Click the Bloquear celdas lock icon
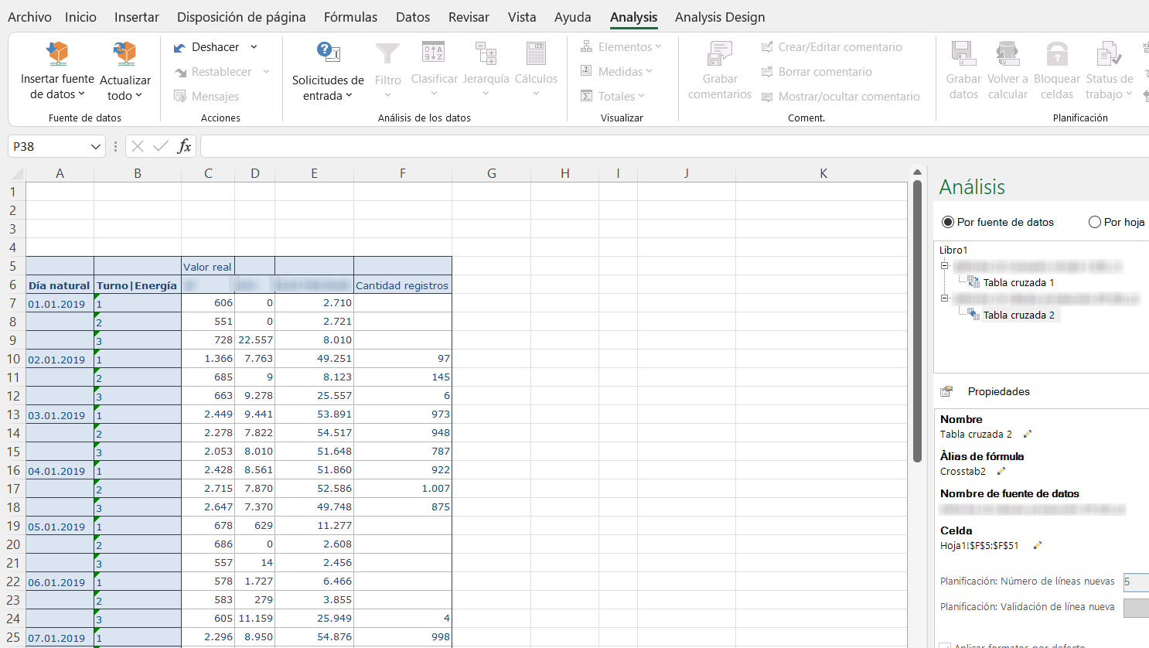 point(1057,53)
